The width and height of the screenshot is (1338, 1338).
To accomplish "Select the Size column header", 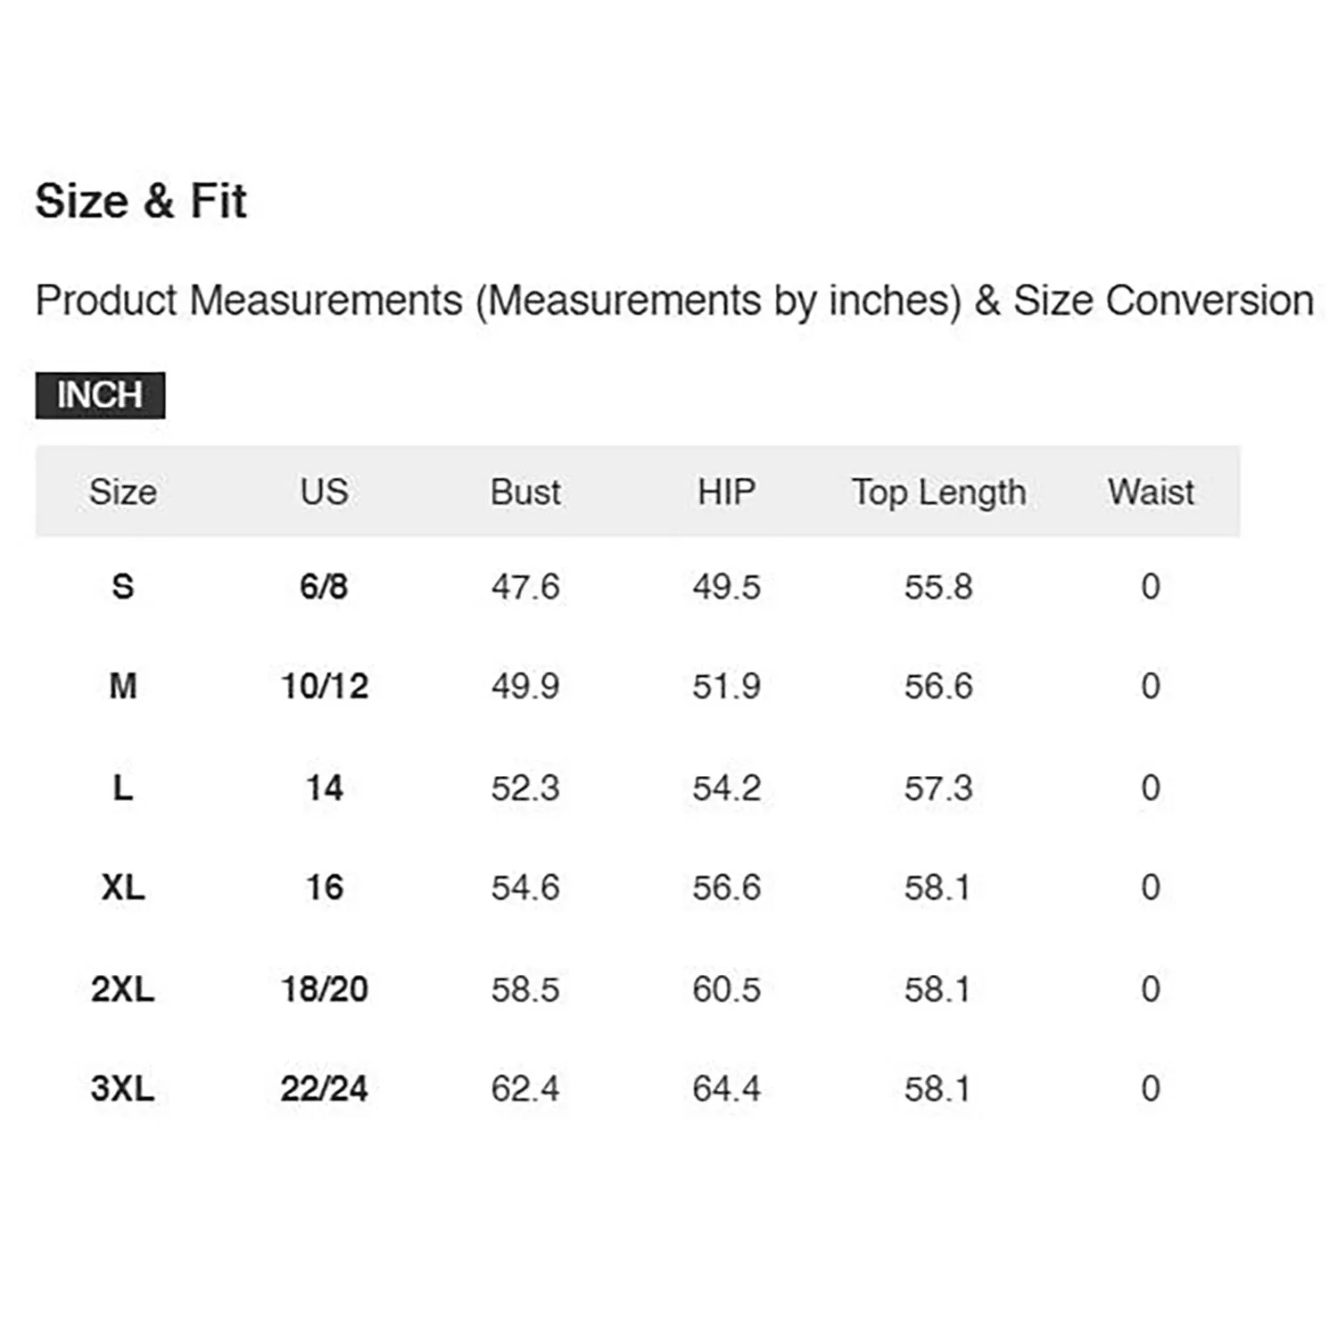I will [123, 492].
